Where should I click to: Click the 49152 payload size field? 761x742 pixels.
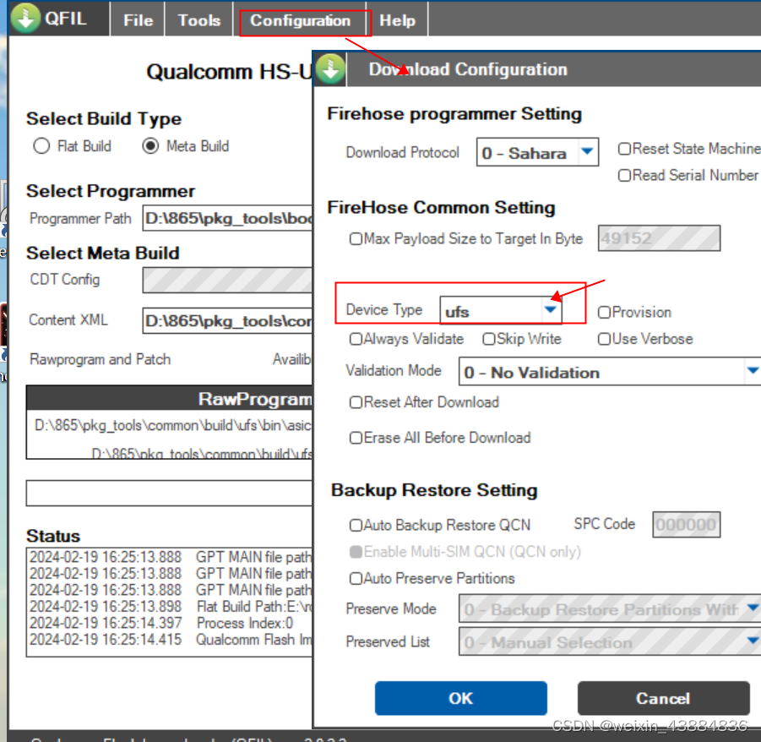[x=659, y=238]
